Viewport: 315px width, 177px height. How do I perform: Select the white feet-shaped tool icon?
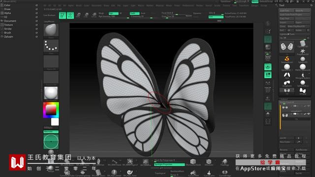click(287, 75)
